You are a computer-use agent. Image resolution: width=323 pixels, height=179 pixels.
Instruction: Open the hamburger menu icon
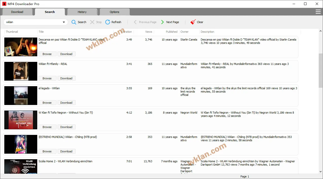tap(318, 12)
